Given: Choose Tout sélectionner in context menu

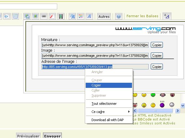Looking at the screenshot, I should click(x=109, y=104).
